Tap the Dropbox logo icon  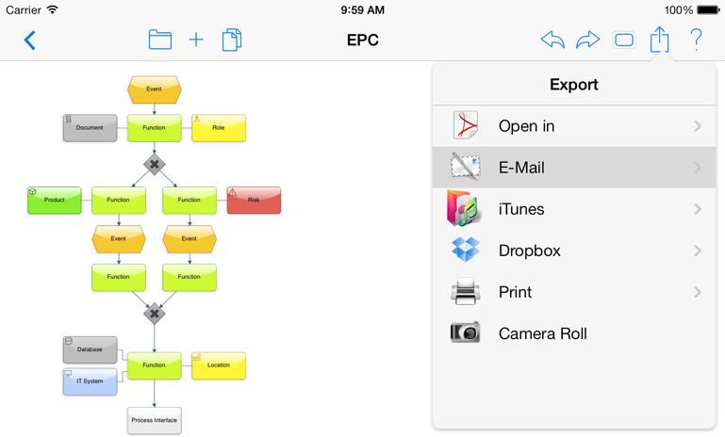tap(465, 250)
